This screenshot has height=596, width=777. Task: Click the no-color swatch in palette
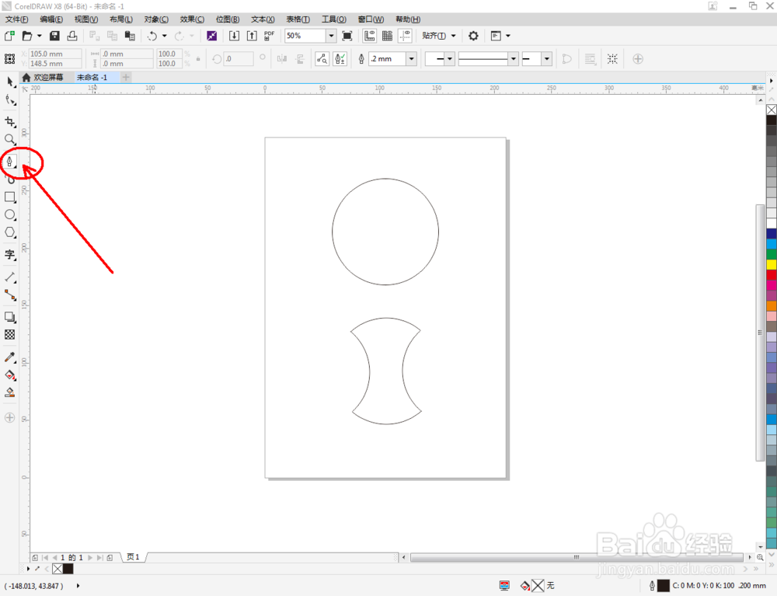pos(772,110)
